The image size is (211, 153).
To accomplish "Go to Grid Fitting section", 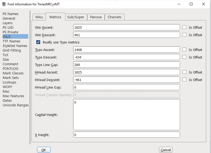I will (12, 50).
